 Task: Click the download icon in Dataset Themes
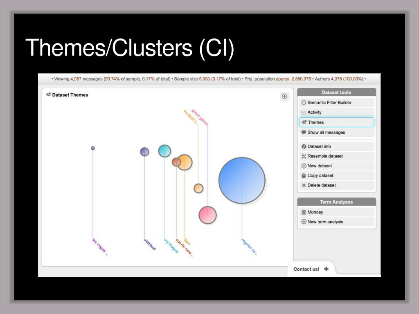tap(284, 96)
